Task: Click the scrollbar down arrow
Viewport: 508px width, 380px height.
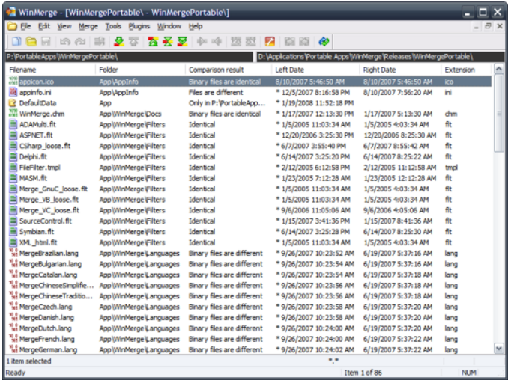Action: [x=499, y=349]
